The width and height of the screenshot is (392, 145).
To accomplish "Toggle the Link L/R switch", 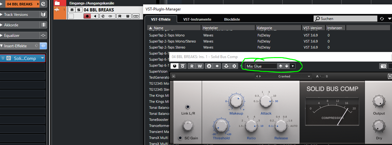I will point(188,107).
